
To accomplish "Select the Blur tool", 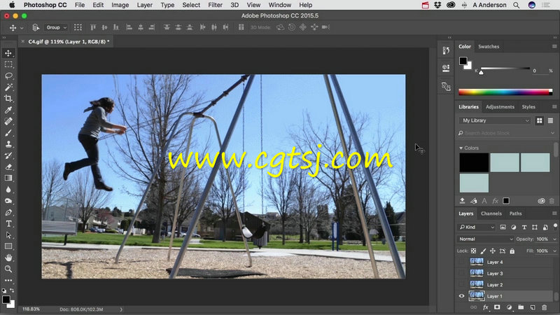I will (8, 190).
